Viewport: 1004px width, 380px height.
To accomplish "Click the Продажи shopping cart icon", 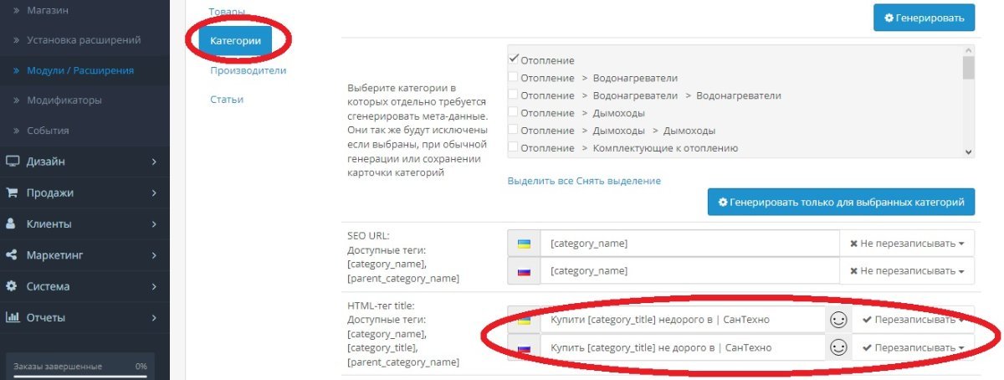I will tap(13, 193).
